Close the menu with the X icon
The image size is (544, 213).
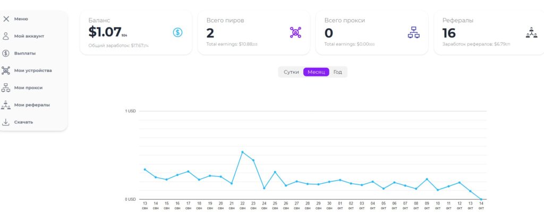click(6, 19)
